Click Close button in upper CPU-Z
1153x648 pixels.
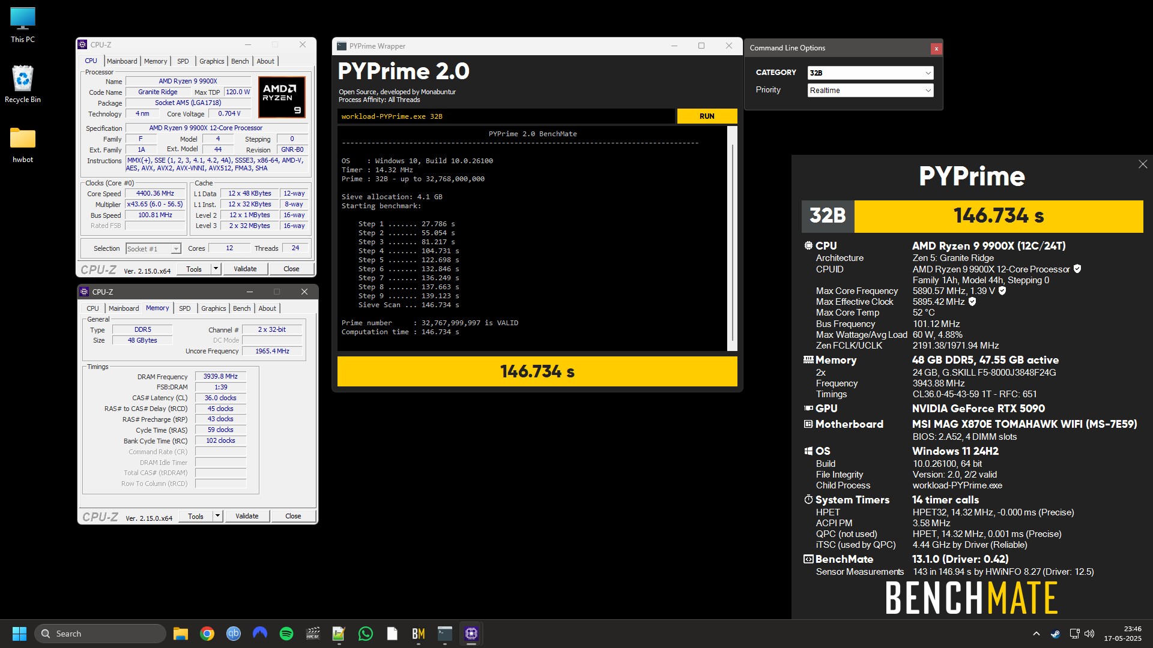(291, 269)
